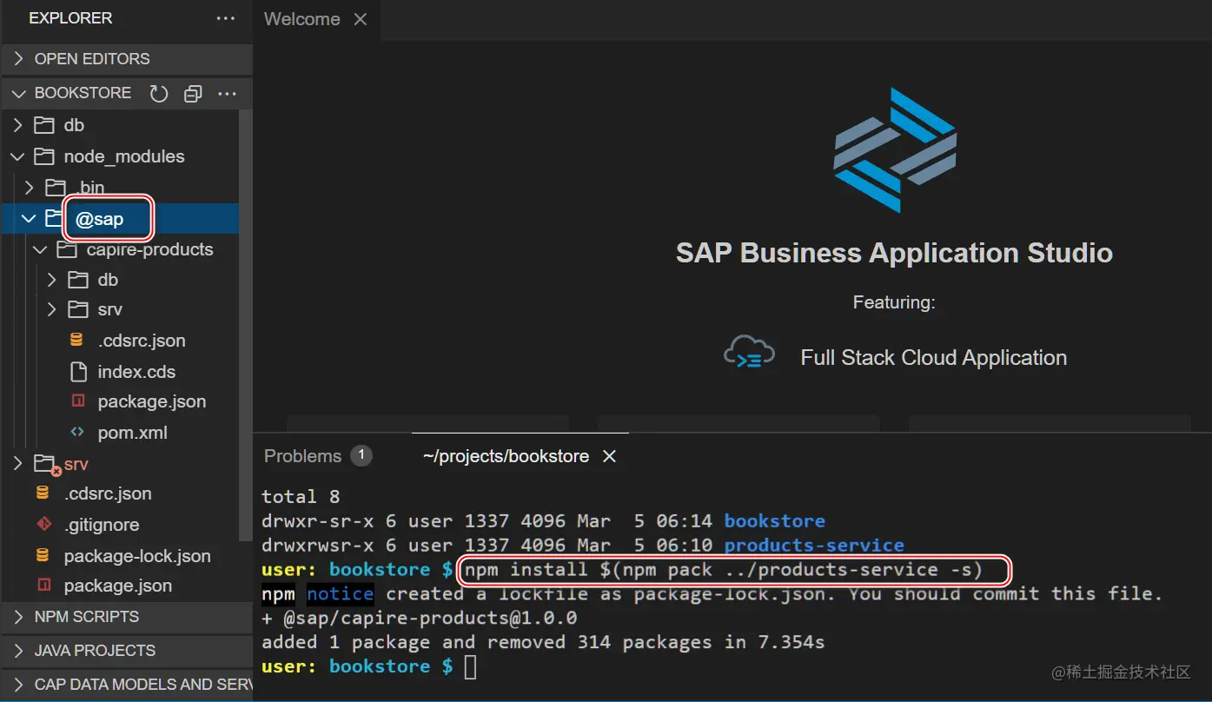1212x702 pixels.
Task: Open the Problems panel tab
Action: click(x=302, y=456)
